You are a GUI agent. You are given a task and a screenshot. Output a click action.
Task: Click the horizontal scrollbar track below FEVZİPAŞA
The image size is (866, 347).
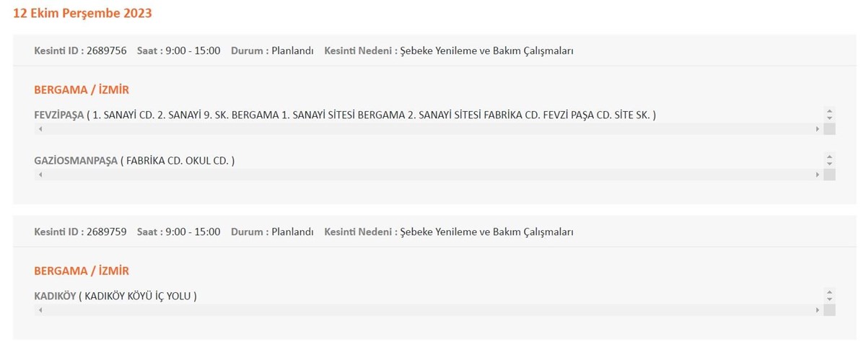(x=429, y=128)
